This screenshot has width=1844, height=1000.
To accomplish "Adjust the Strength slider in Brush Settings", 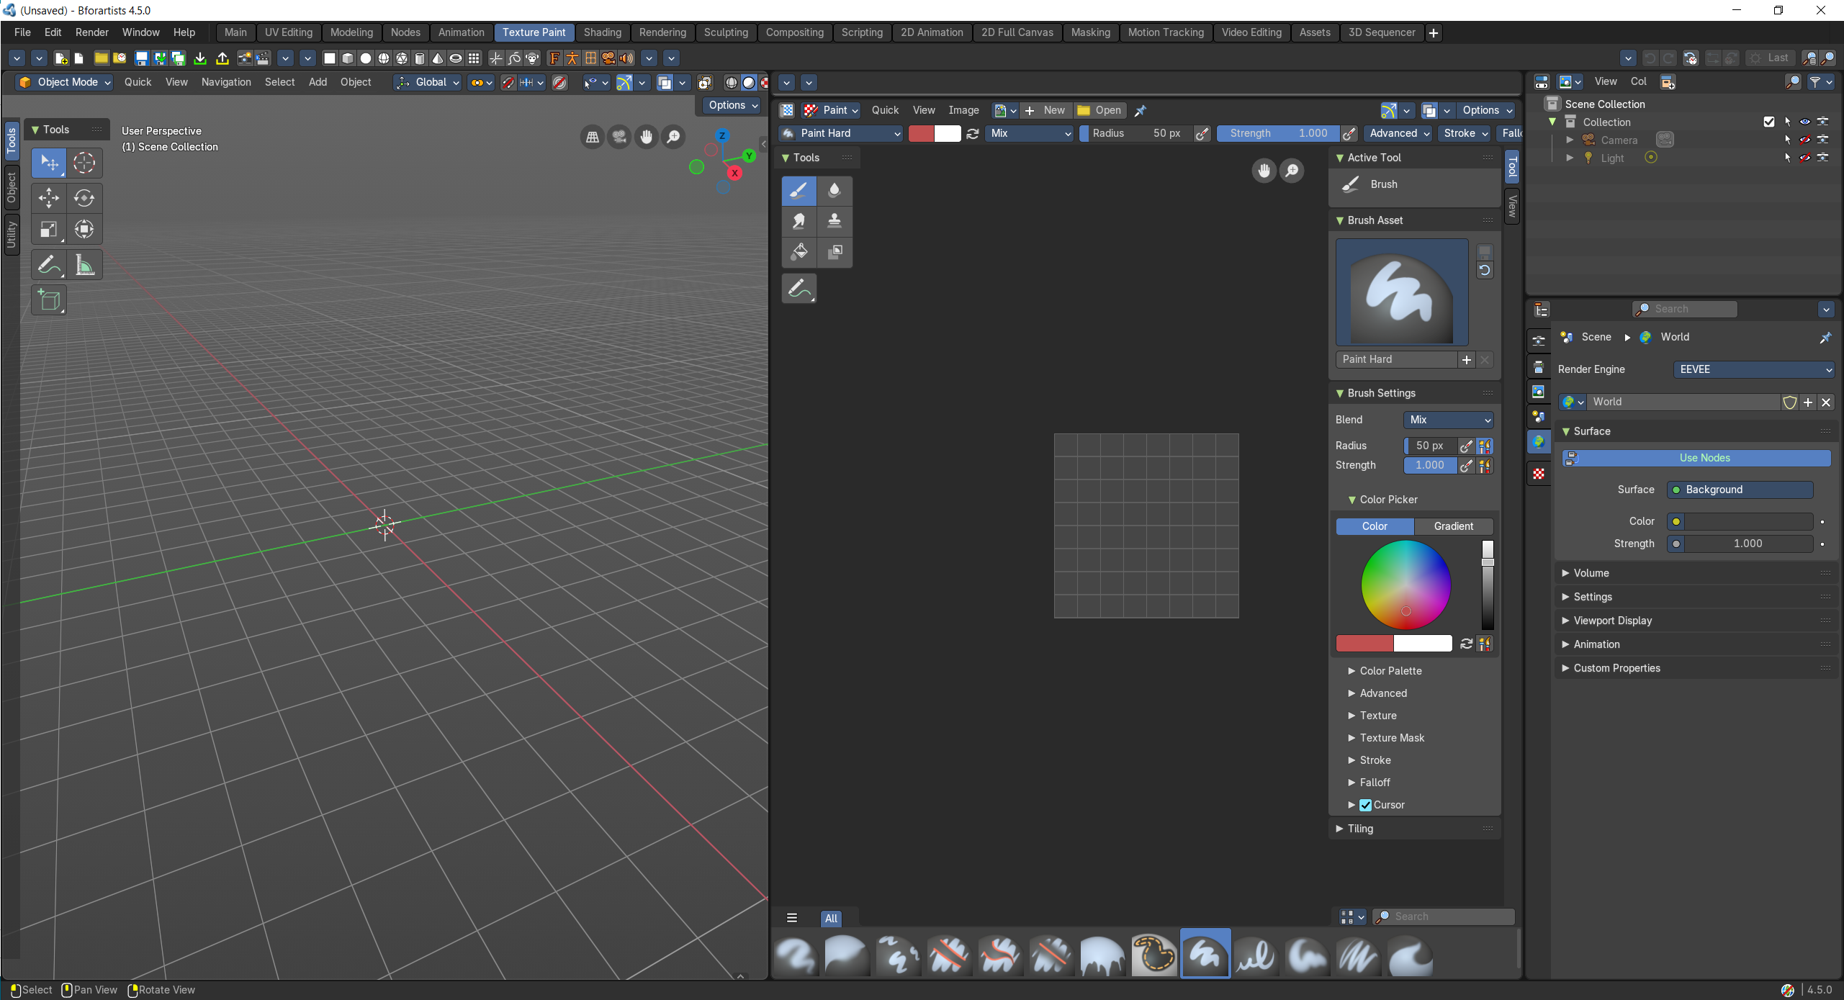I will tap(1430, 465).
